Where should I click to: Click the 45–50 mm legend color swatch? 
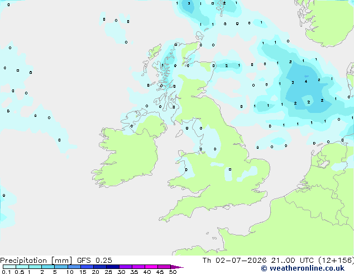(x=164, y=267)
